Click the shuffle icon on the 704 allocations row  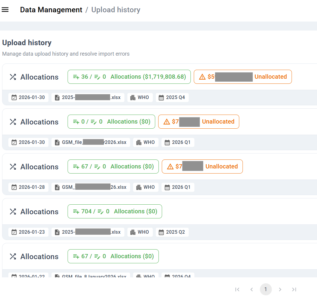coord(13,212)
